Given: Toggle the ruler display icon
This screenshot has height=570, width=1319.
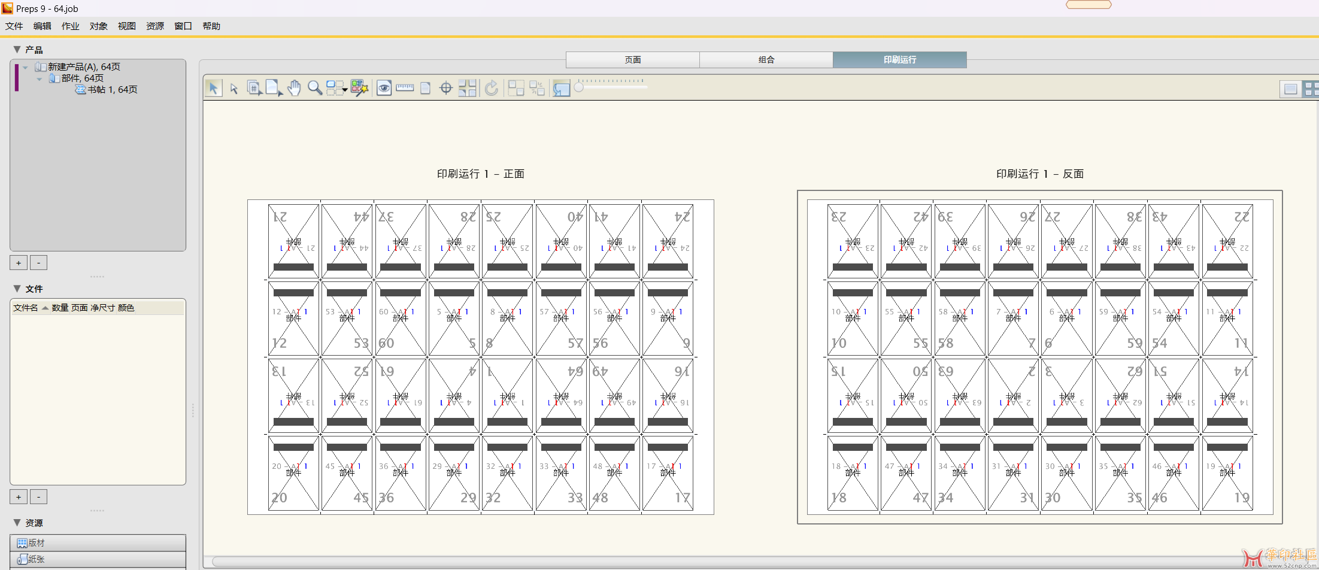Looking at the screenshot, I should tap(405, 88).
